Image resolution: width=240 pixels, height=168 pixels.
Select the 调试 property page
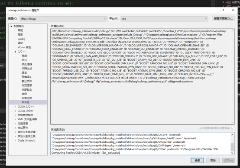20,43
